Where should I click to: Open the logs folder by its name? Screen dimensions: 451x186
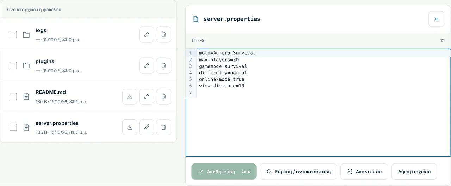[41, 30]
